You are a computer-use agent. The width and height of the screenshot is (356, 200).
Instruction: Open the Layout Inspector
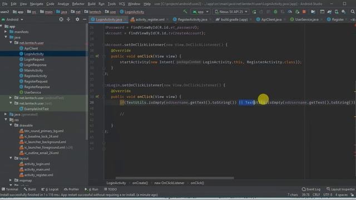340,189
